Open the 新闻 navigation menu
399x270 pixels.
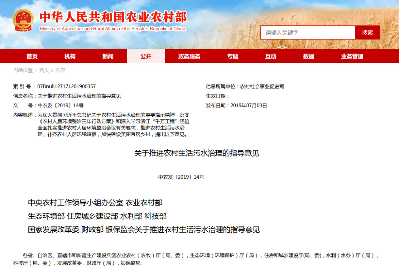coord(108,56)
